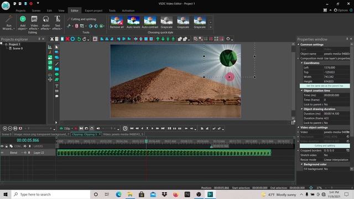Pin the Projects explorer panel

pos(39,39)
